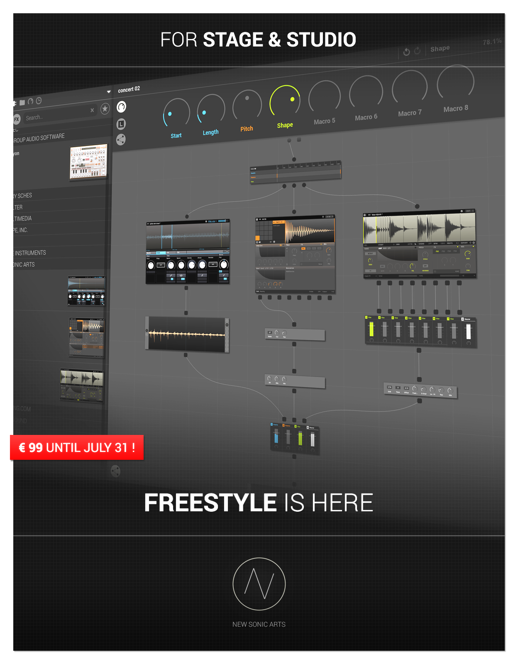Click the undo arrow icon near Shape

click(406, 52)
